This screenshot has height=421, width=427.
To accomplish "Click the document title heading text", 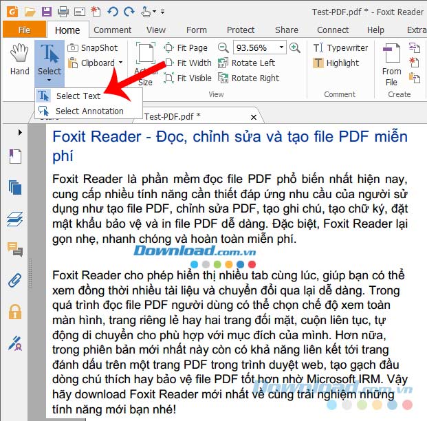I will 230,146.
